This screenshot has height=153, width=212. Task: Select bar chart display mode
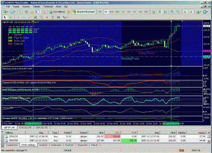tap(154, 12)
